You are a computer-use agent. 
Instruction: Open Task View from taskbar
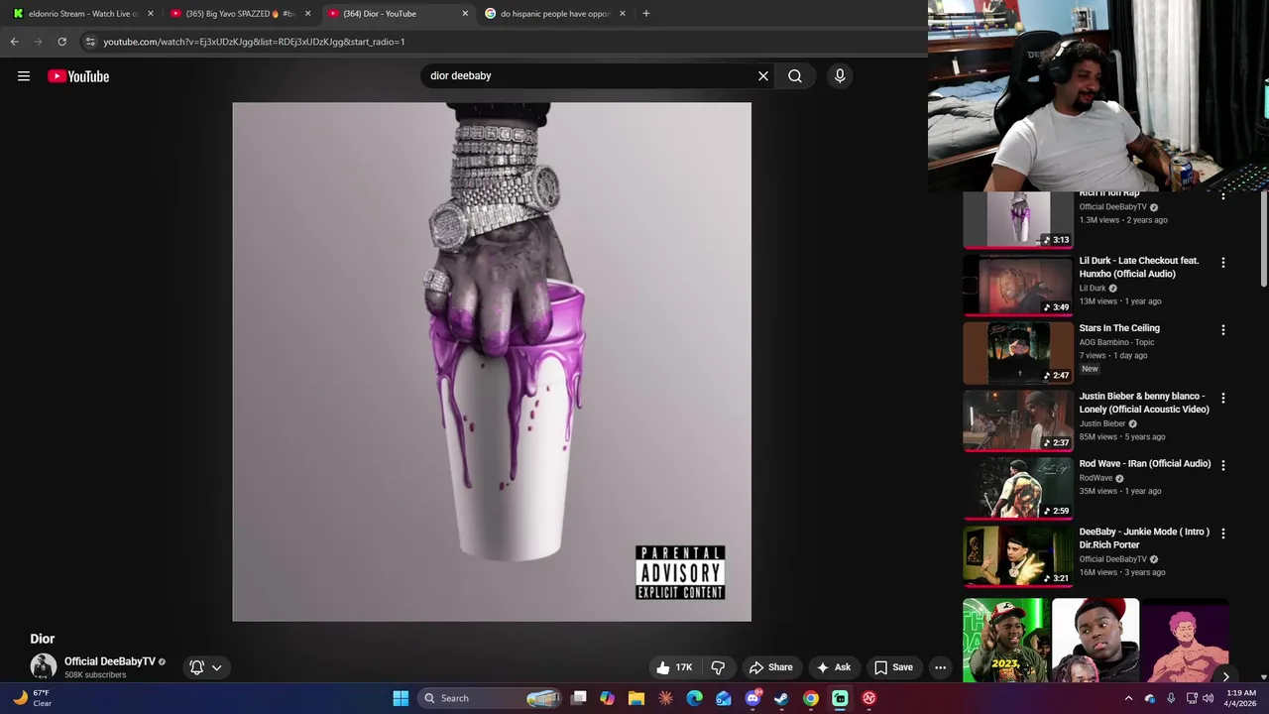579,698
